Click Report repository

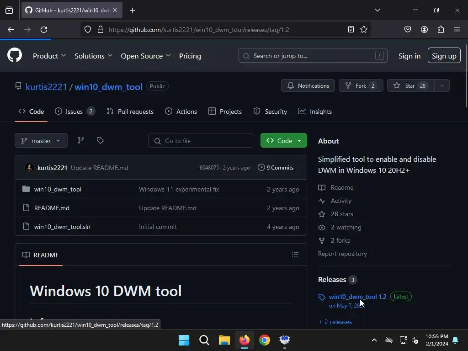(342, 254)
